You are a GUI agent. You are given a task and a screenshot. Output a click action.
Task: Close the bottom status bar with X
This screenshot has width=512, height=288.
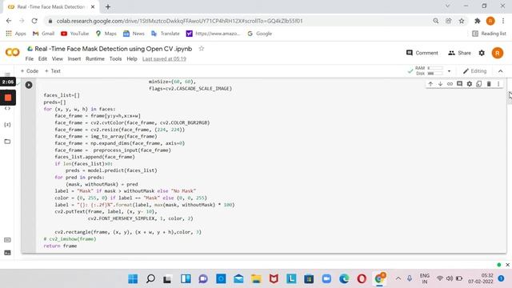pyautogui.click(x=507, y=265)
